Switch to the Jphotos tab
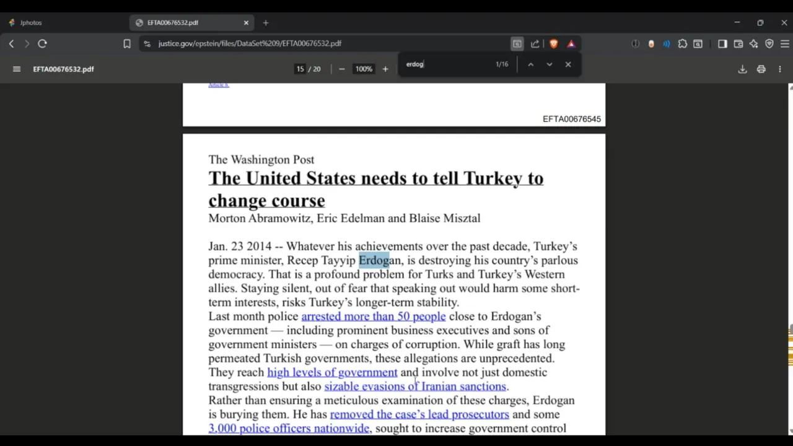793x446 pixels. (31, 23)
